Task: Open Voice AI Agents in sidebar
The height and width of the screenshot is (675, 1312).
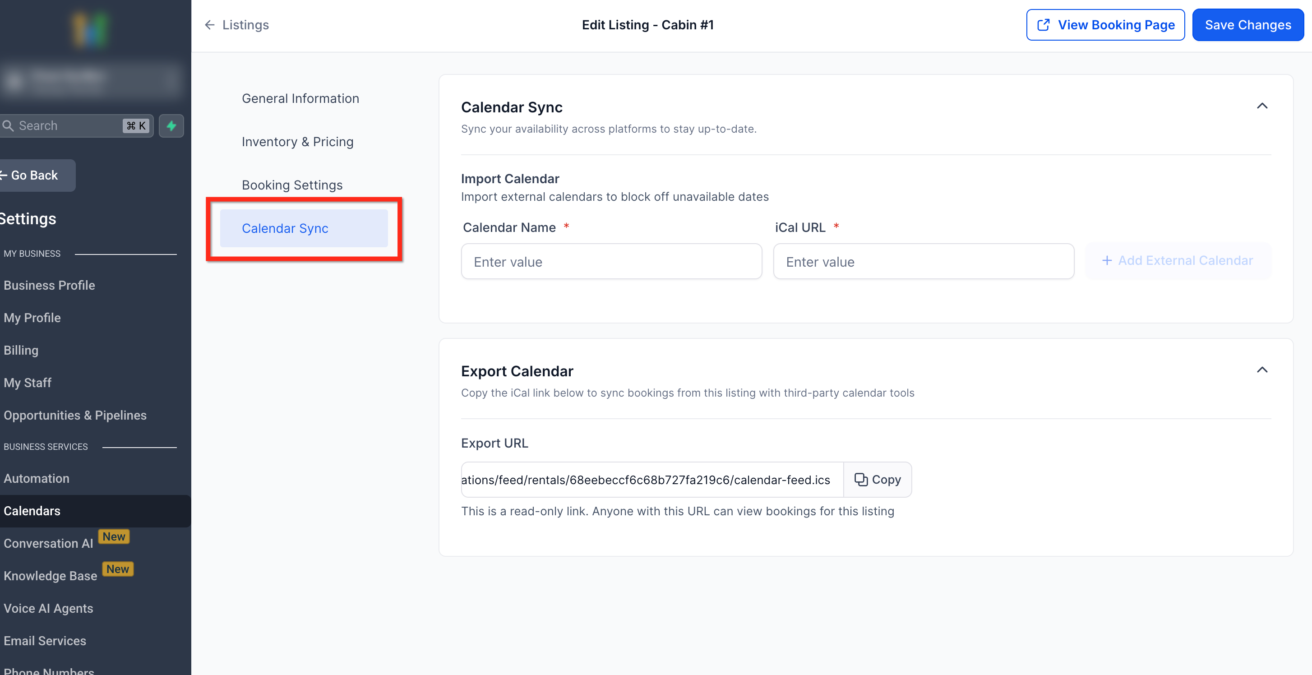Action: 48,608
